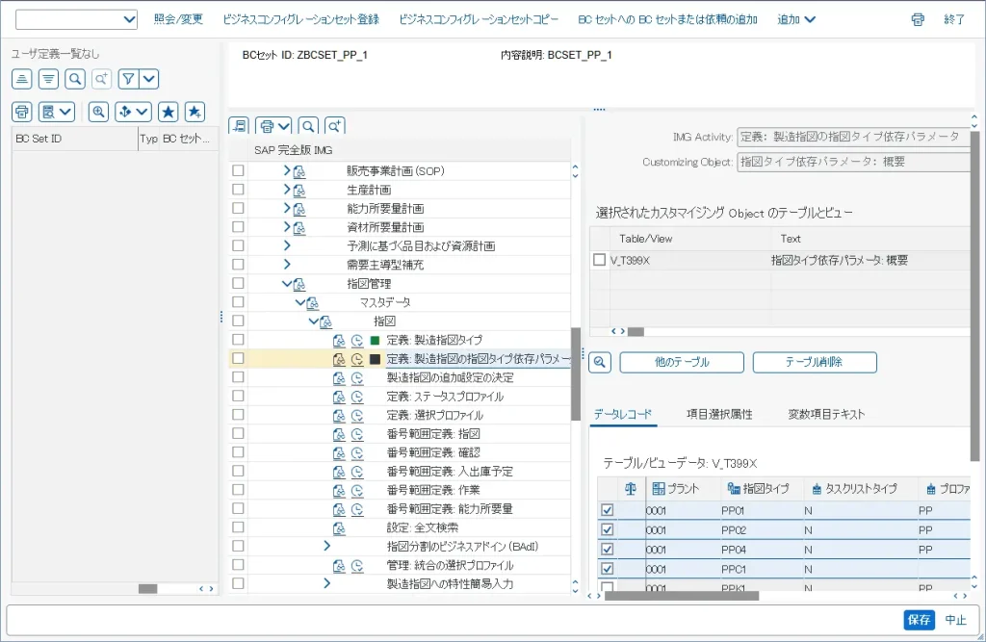
Task: Click the filter funnel icon in left panel
Action: [128, 79]
